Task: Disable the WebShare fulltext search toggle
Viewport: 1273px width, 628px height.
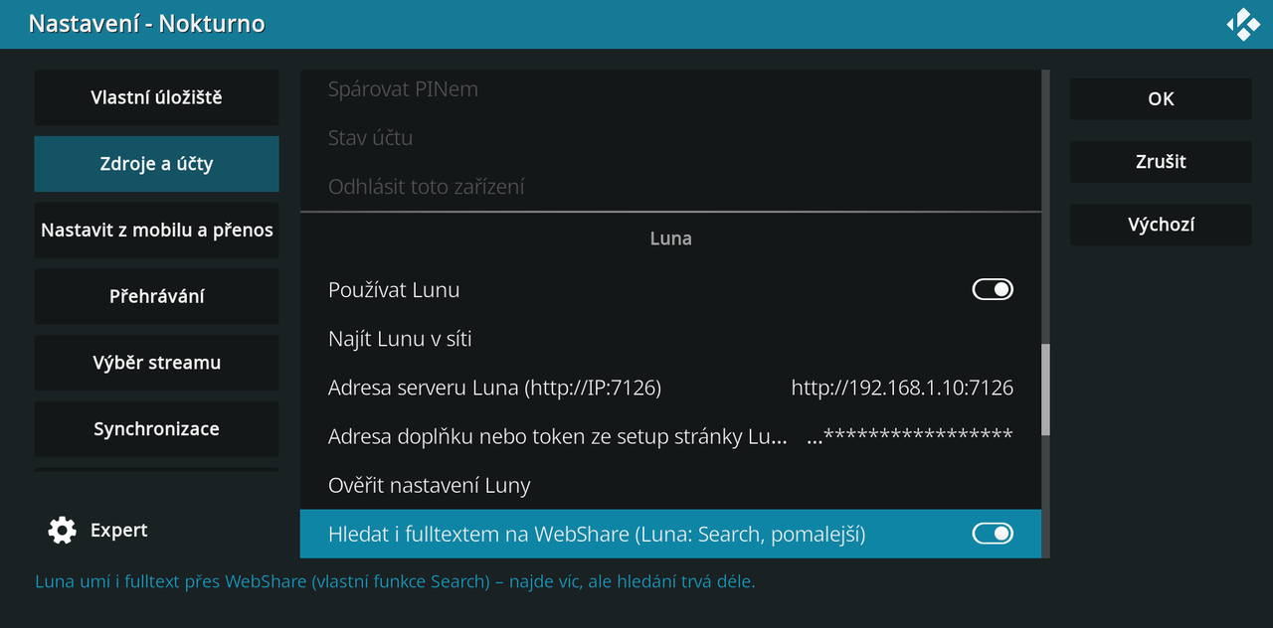Action: point(993,534)
